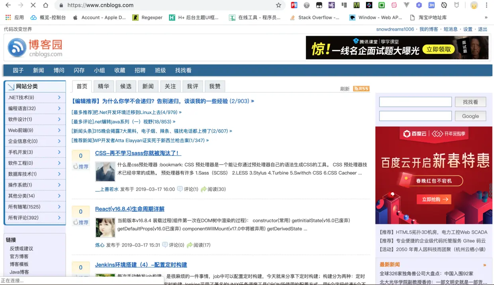Click the 博客园 cnblogs logo

30,47
